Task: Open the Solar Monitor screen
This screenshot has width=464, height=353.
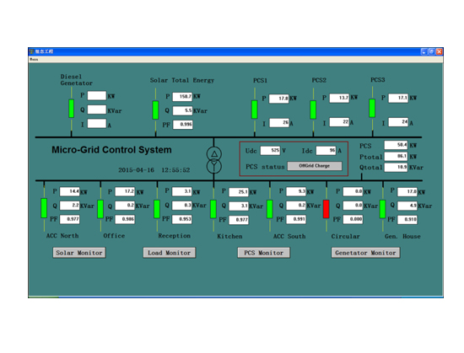Action: (x=79, y=253)
